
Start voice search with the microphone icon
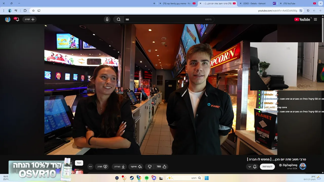107,19
